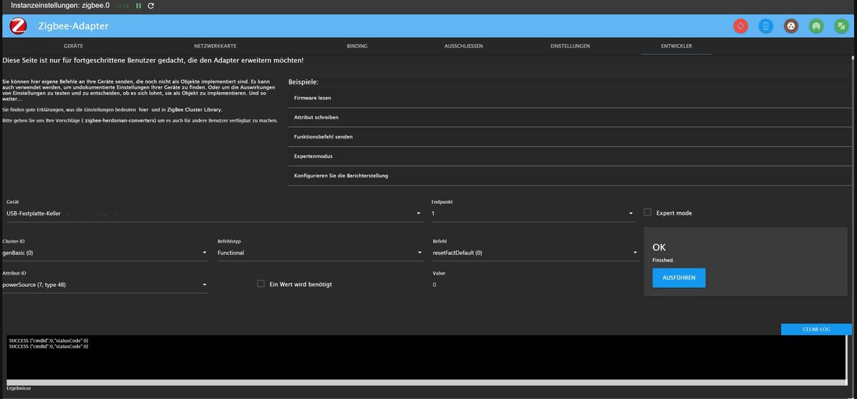Select the 'Funktionsbefehl senden' example

(569, 136)
